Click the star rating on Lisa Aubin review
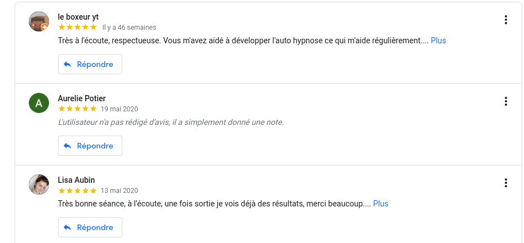 pyautogui.click(x=77, y=190)
